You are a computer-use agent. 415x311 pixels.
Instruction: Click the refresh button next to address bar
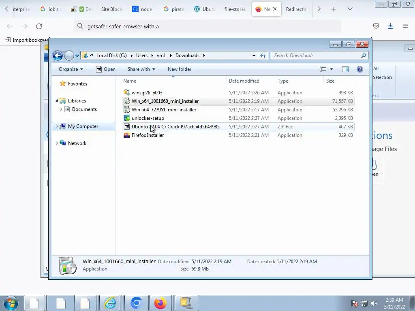pyautogui.click(x=263, y=55)
